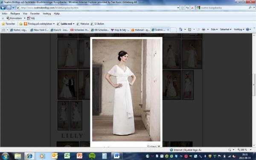The height and width of the screenshot is (160, 256).
Task: Open the Verktyg menu in menu bar
Action: (47, 14)
